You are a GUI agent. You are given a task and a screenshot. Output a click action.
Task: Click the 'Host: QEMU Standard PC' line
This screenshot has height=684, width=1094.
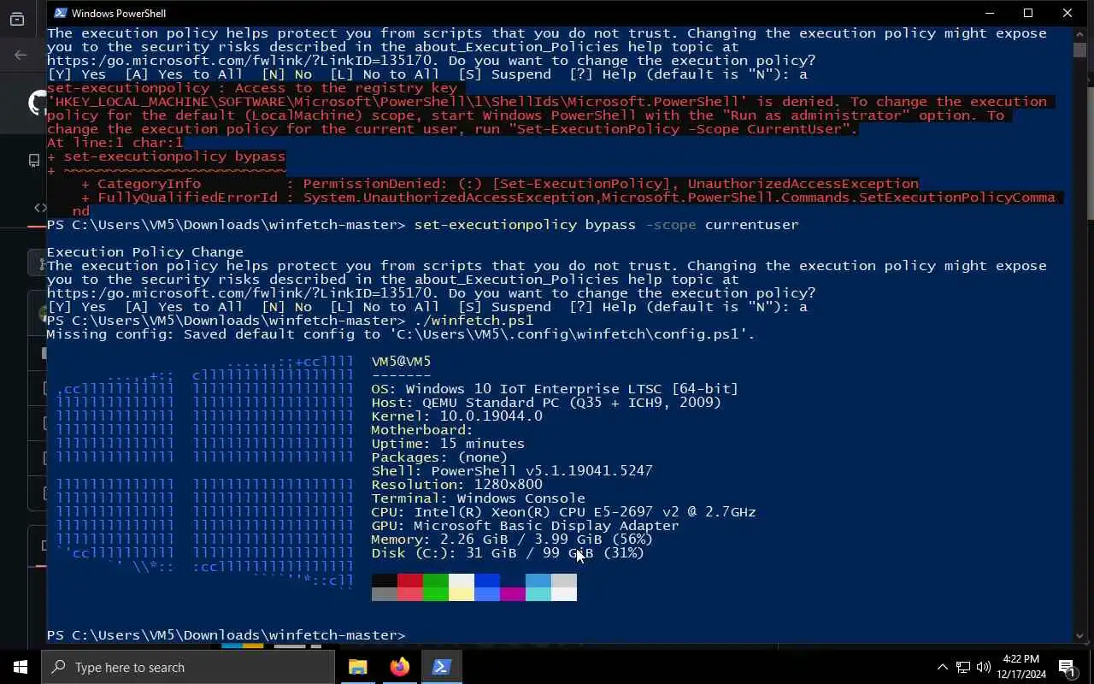pyautogui.click(x=546, y=403)
